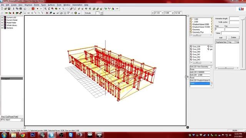246x138 pixels.
Task: Click the Walk cycles input field
Action: click(x=234, y=22)
